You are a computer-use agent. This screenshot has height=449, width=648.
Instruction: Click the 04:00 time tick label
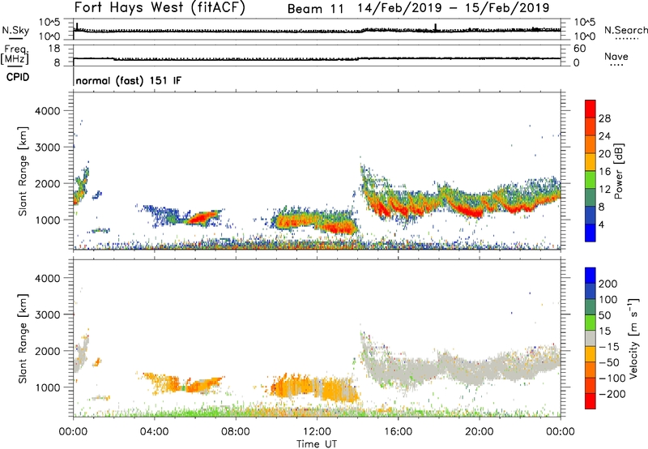(x=154, y=432)
